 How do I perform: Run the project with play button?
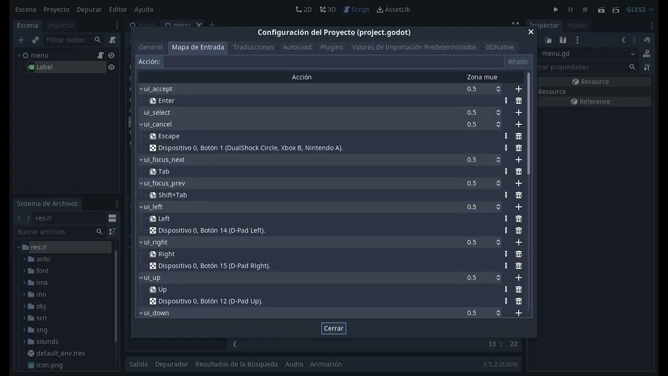click(x=556, y=9)
